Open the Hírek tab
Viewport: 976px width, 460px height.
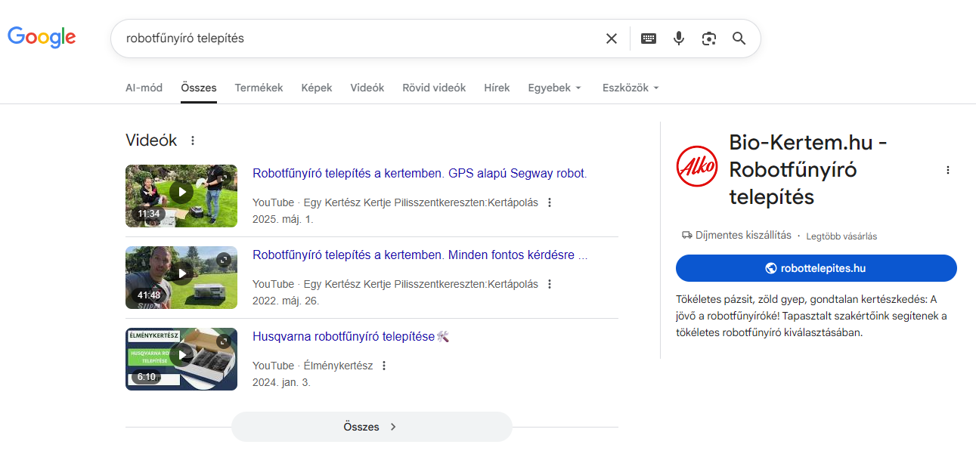tap(497, 88)
